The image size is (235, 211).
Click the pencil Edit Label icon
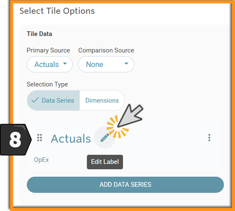(105, 138)
